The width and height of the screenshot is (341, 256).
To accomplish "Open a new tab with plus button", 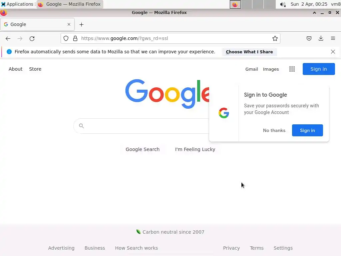I will click(x=81, y=24).
